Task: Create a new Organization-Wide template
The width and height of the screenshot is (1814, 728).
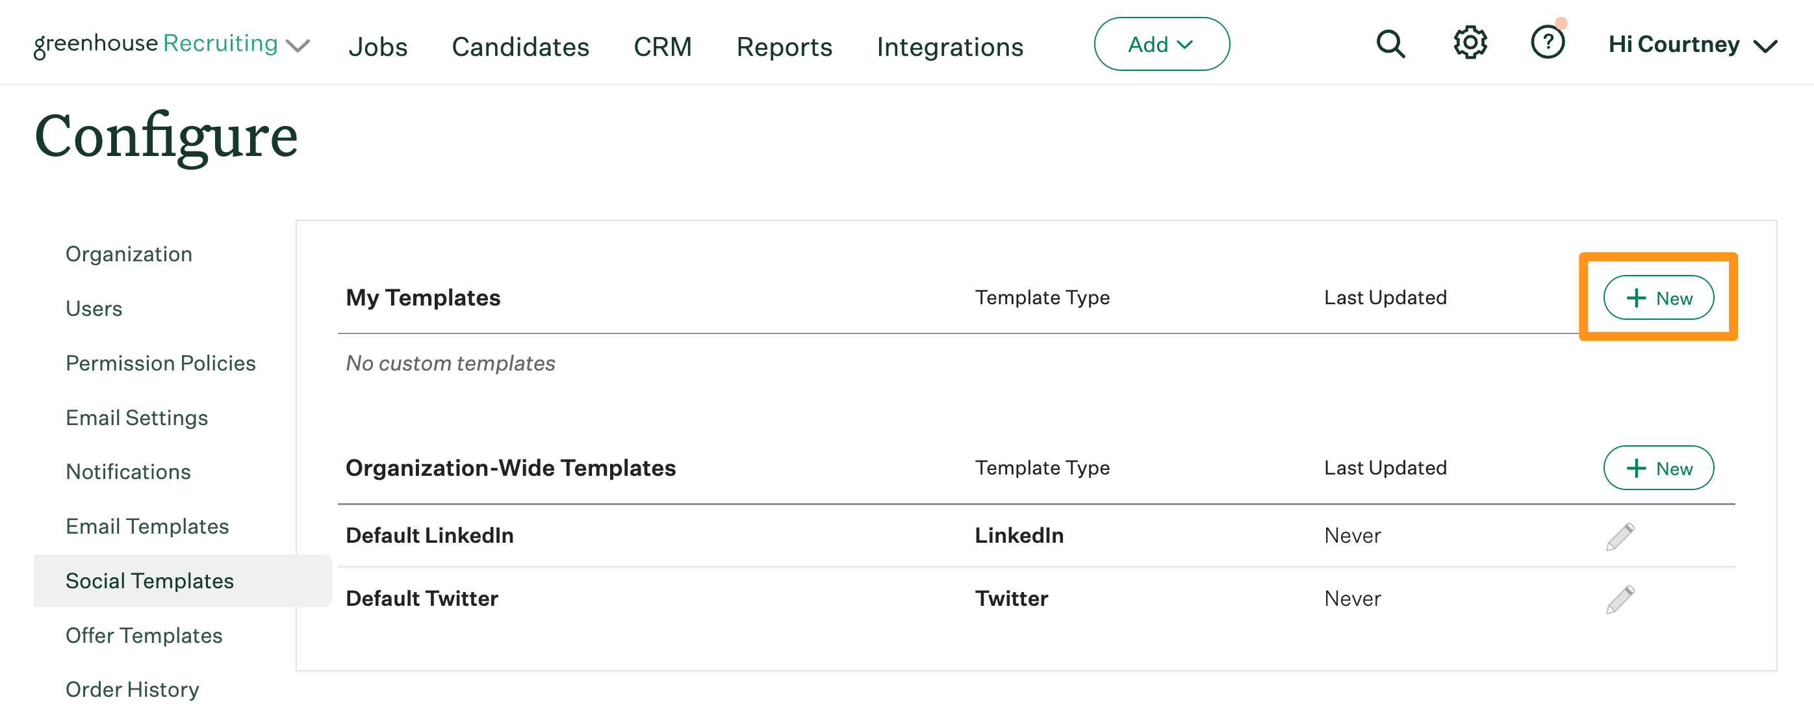Action: click(x=1658, y=467)
